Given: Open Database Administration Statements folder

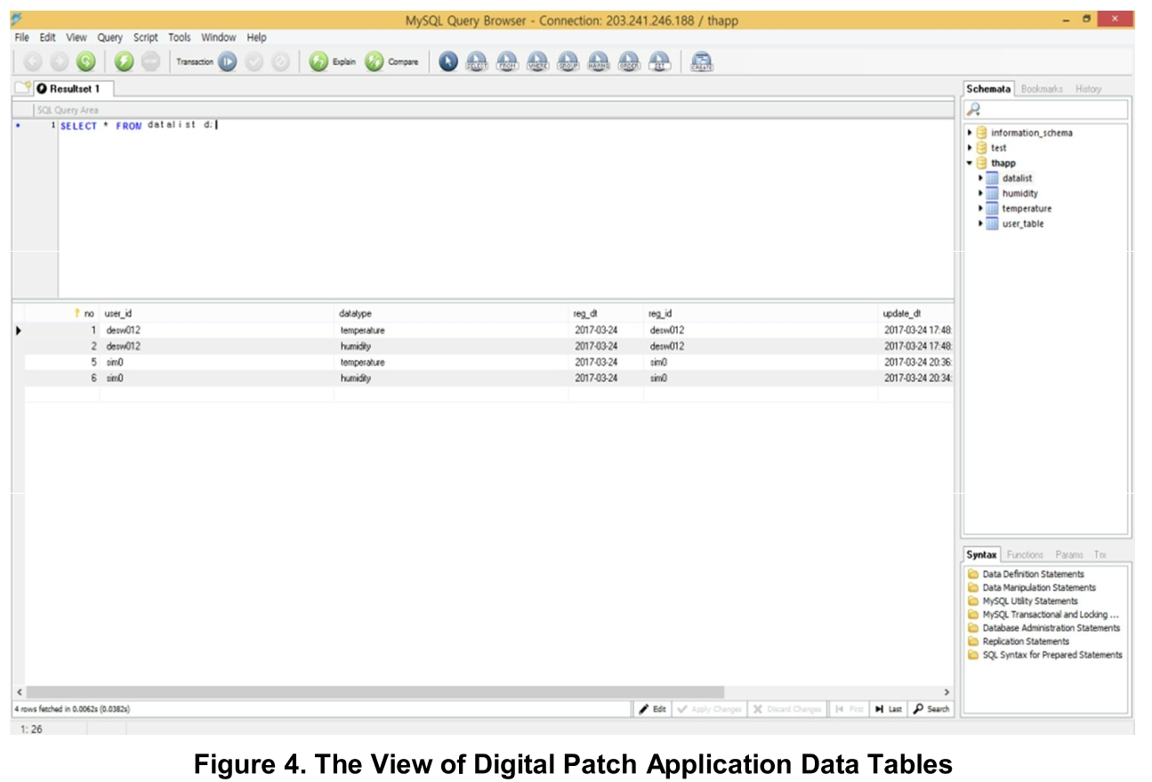Looking at the screenshot, I should pos(1044,627).
